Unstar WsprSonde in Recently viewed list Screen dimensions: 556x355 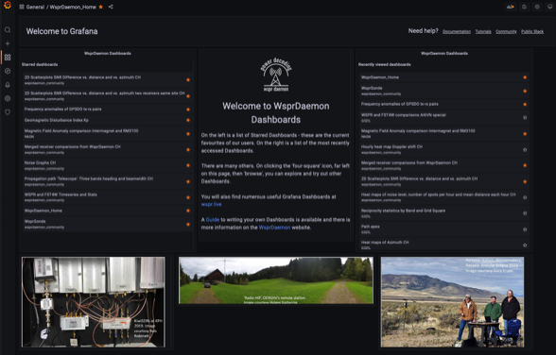click(525, 91)
